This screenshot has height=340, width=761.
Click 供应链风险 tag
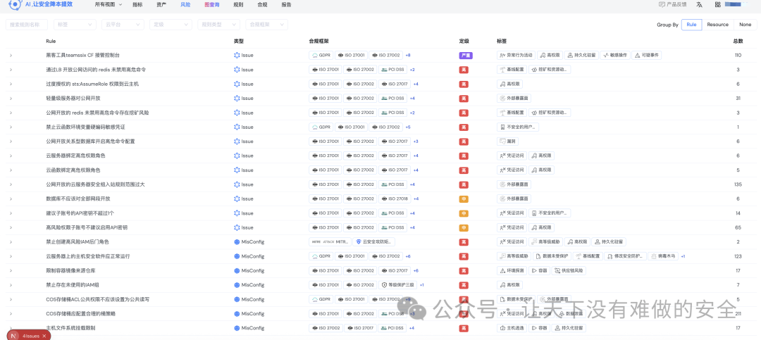[x=569, y=270]
